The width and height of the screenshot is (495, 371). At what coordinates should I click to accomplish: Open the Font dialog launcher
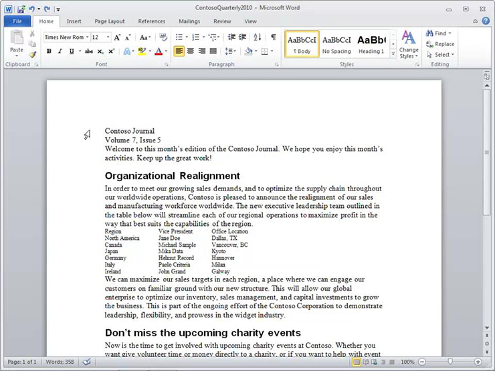[x=166, y=65]
